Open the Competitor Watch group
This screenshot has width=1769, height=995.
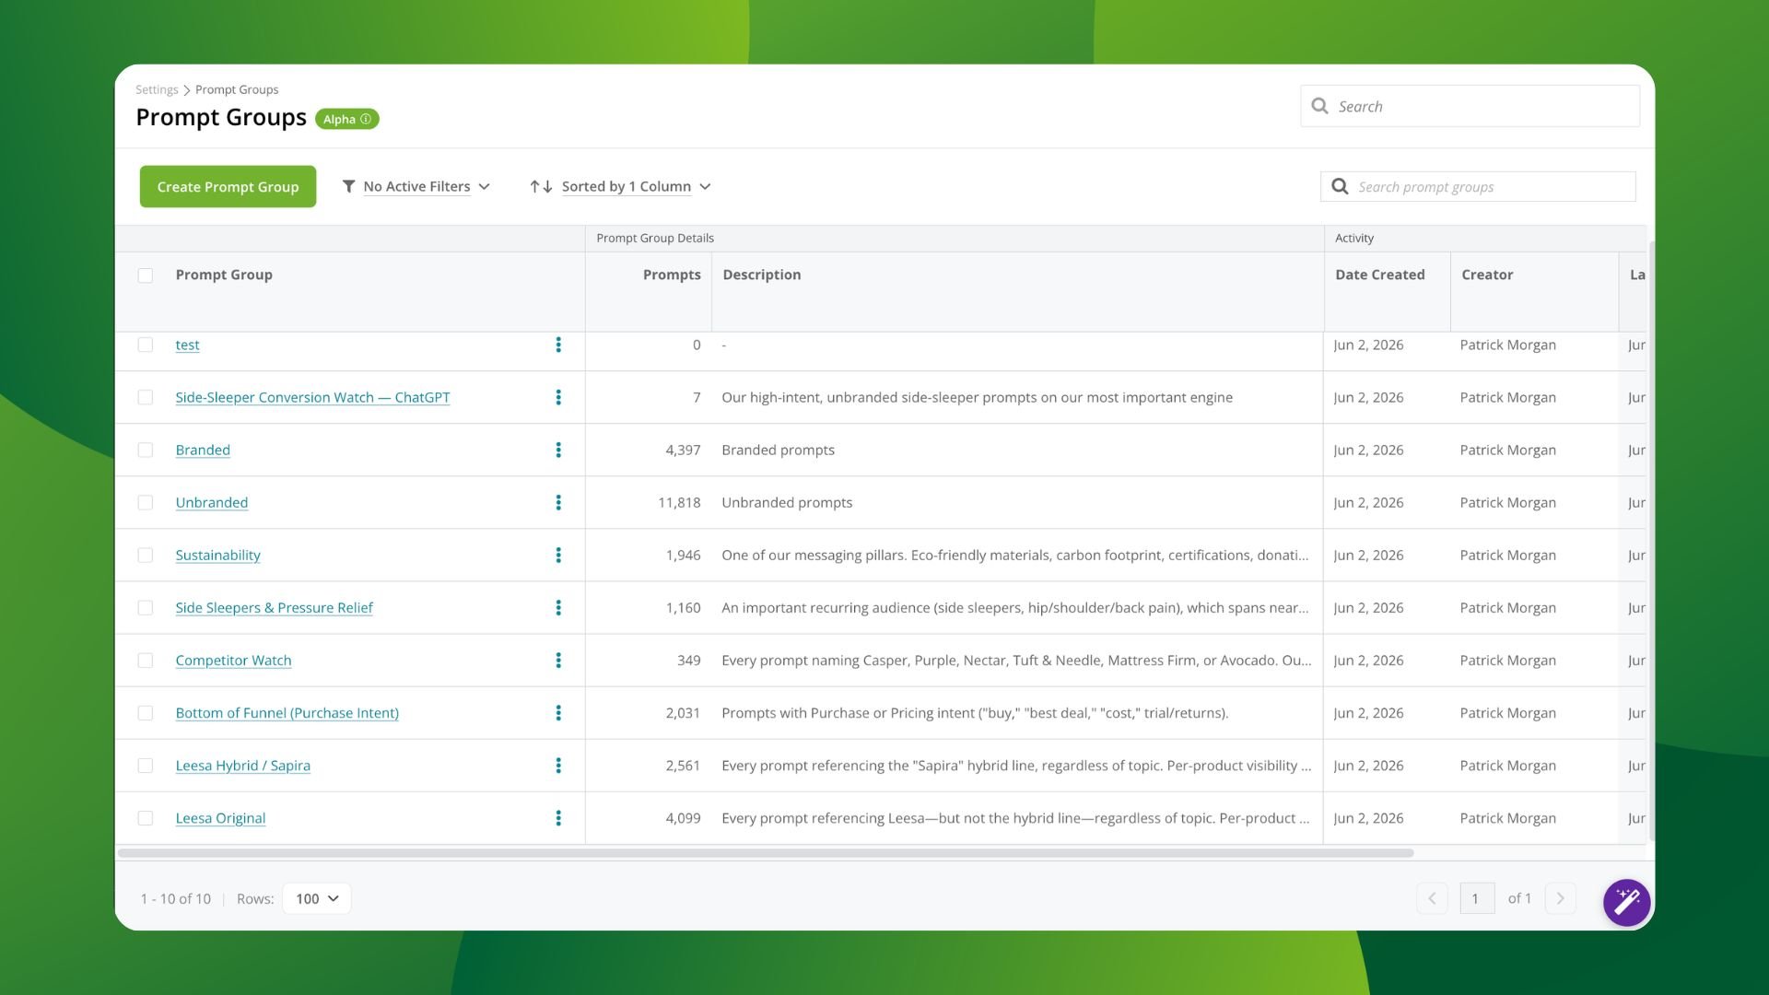[233, 660]
